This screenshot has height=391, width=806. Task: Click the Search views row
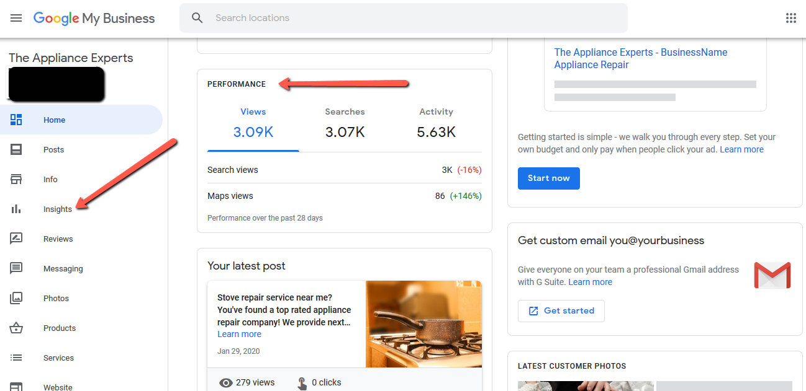pos(345,170)
